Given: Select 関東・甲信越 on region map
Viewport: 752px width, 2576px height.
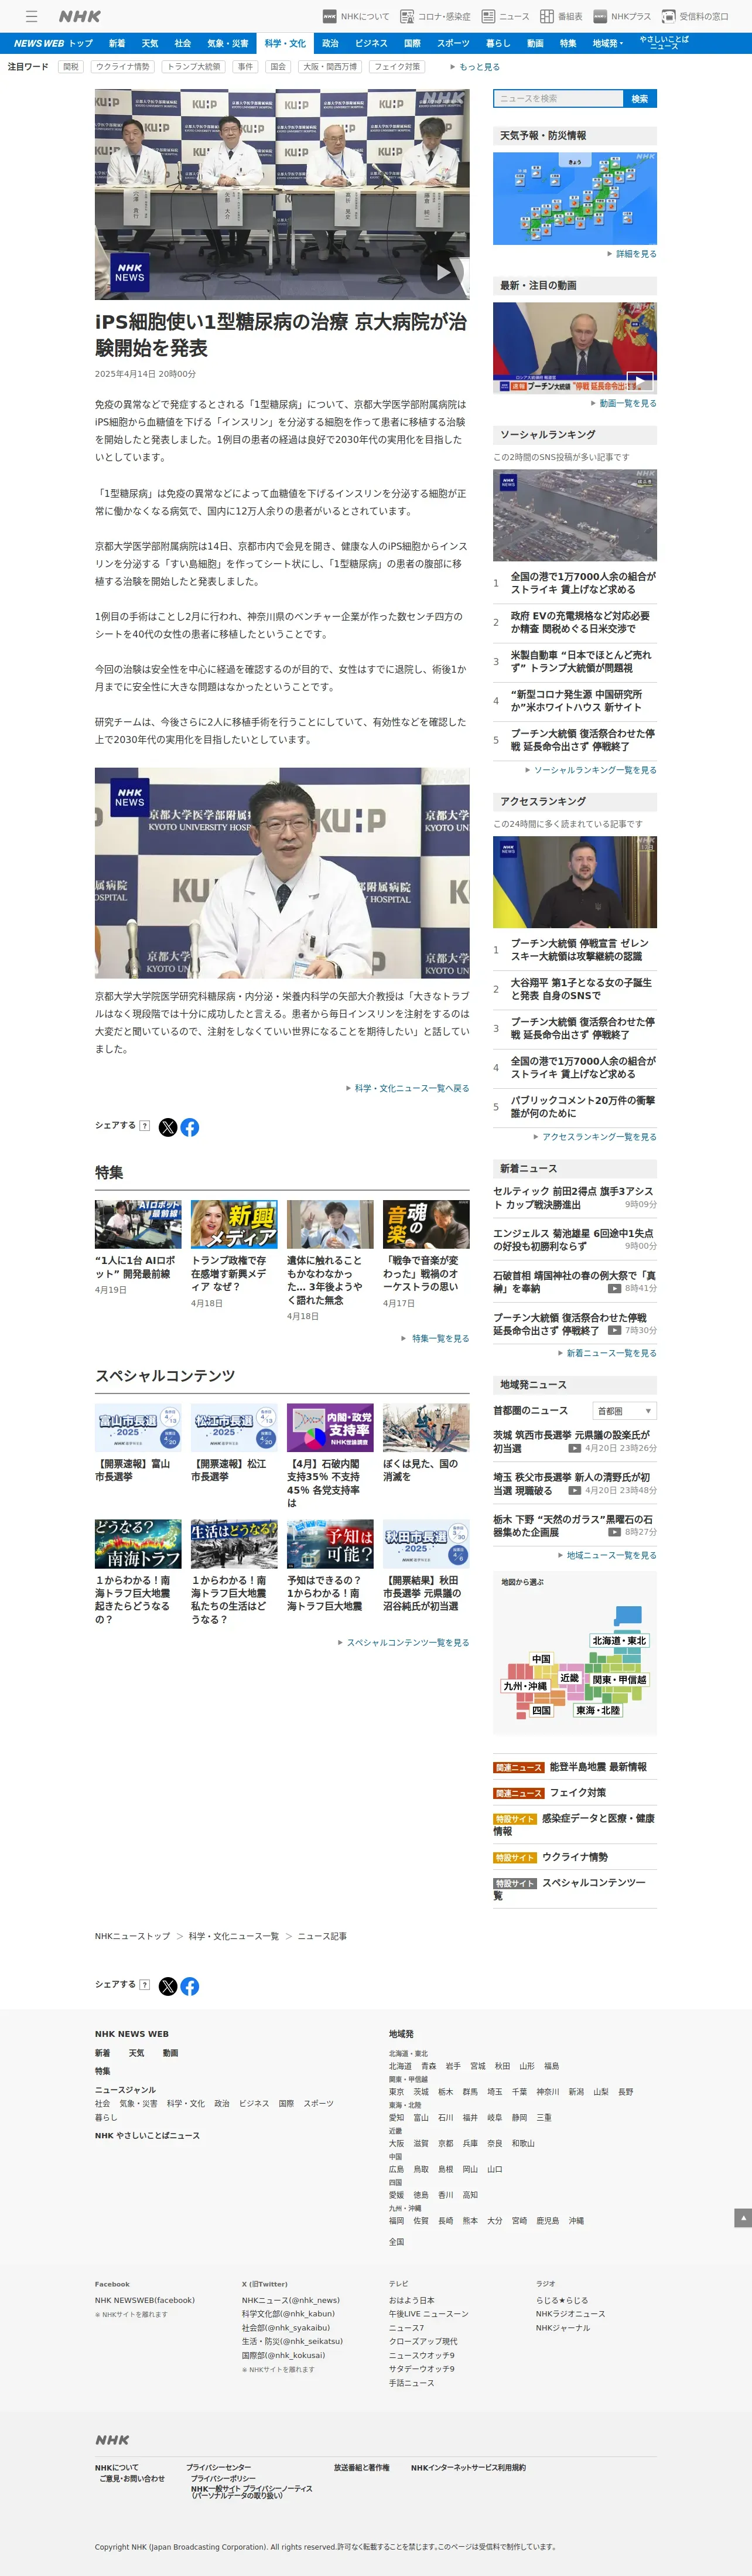Looking at the screenshot, I should pos(619,1679).
